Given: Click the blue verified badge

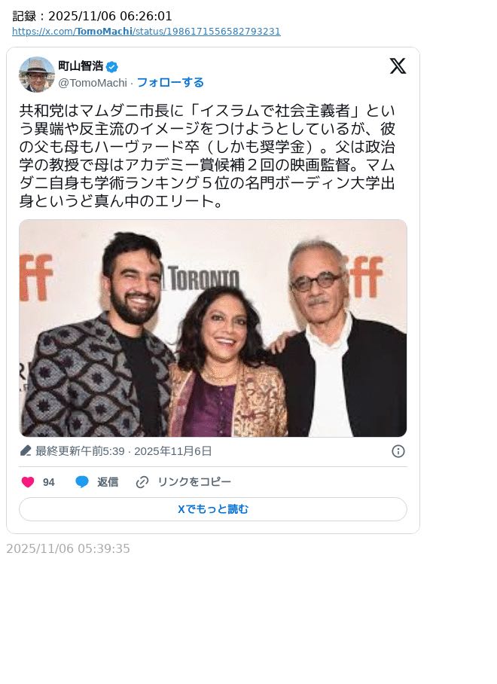Looking at the screenshot, I should [112, 67].
